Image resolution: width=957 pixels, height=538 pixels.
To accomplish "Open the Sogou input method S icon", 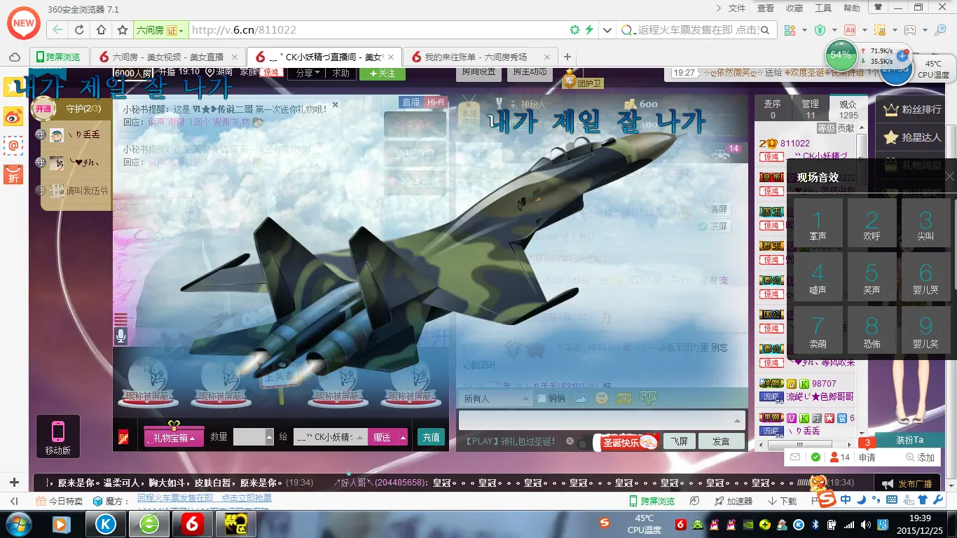I will 828,499.
